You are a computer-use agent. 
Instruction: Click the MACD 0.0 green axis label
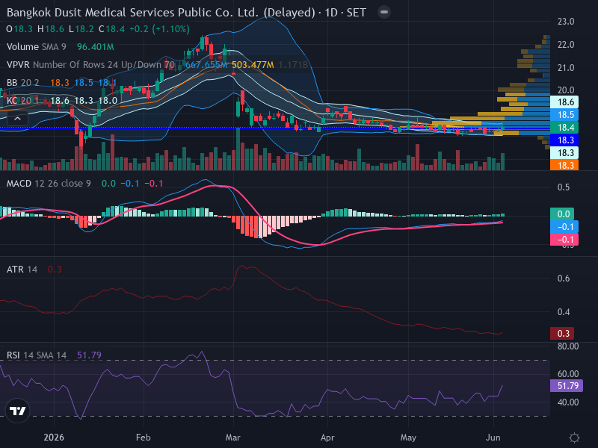(x=562, y=214)
